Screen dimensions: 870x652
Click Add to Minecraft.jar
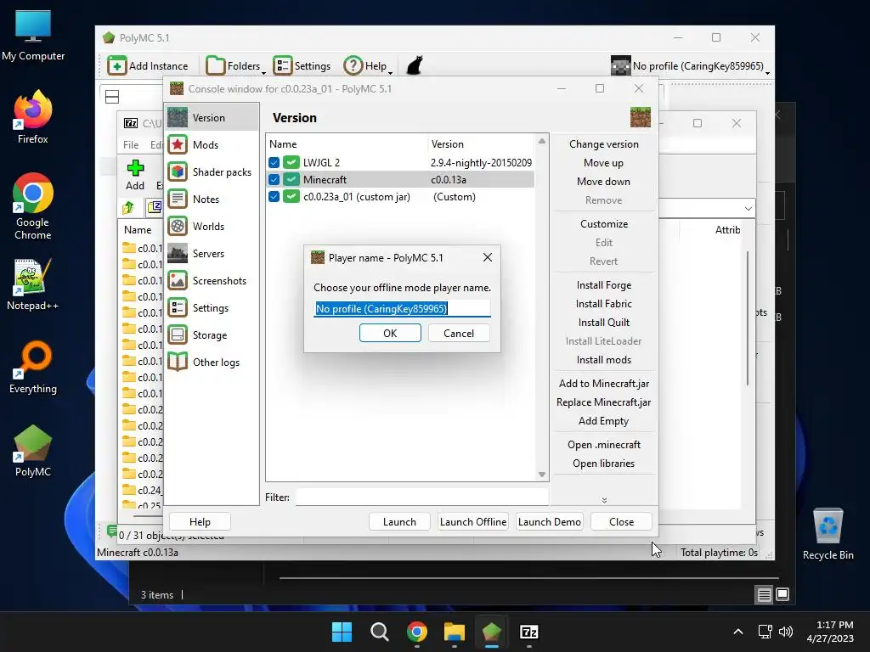(x=604, y=384)
